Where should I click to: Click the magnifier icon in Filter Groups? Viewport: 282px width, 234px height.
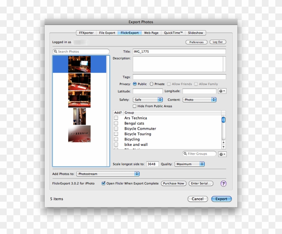[185, 154]
